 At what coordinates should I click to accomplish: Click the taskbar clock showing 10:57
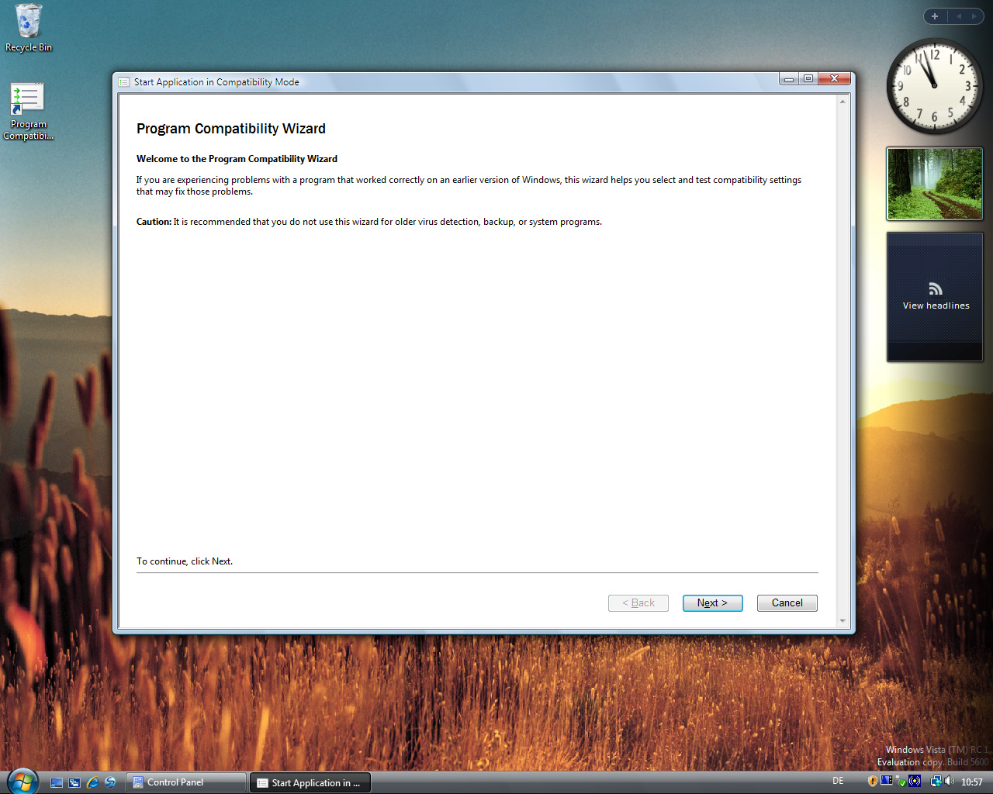[x=971, y=782]
